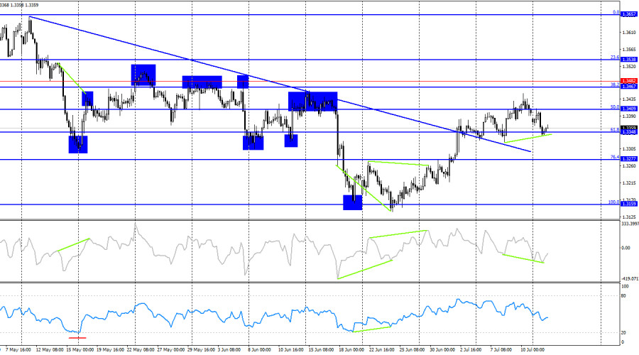Click the 1.3467 price label at 38.2 level
This screenshot has height=355, width=639.
tap(628, 87)
